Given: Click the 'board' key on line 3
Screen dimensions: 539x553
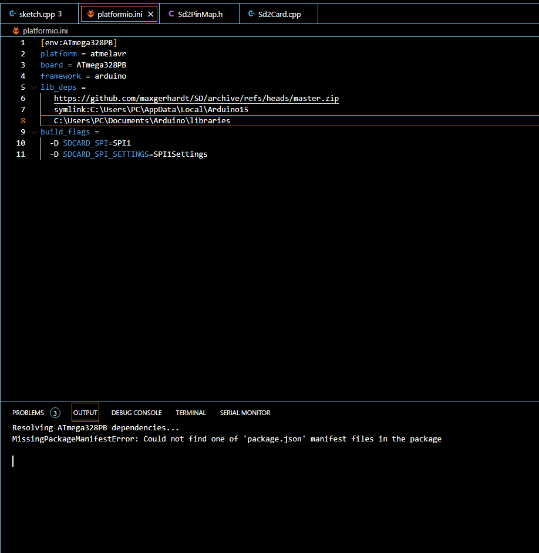Looking at the screenshot, I should (52, 65).
